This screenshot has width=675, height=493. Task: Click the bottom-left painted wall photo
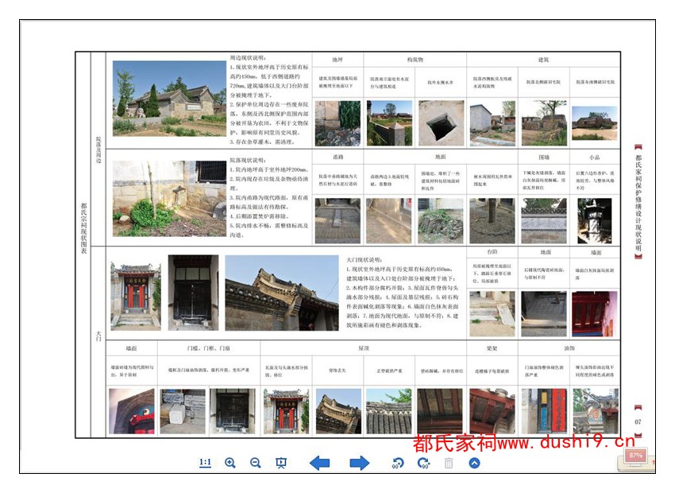132,410
